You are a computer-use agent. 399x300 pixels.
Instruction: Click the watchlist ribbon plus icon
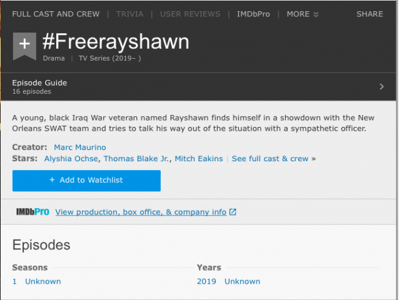coord(24,46)
